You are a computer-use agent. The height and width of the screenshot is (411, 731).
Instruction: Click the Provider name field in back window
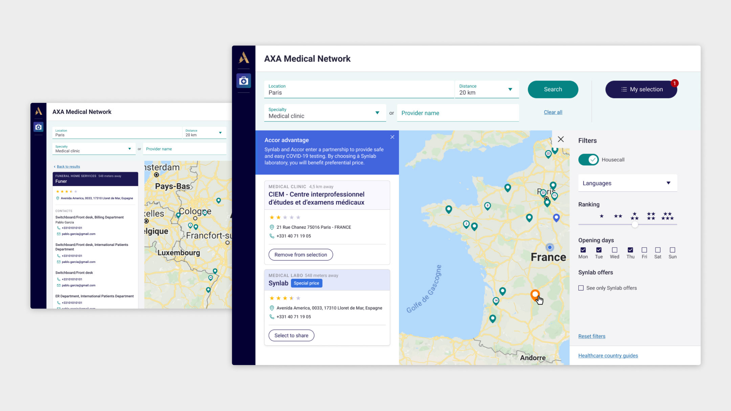pyautogui.click(x=185, y=149)
